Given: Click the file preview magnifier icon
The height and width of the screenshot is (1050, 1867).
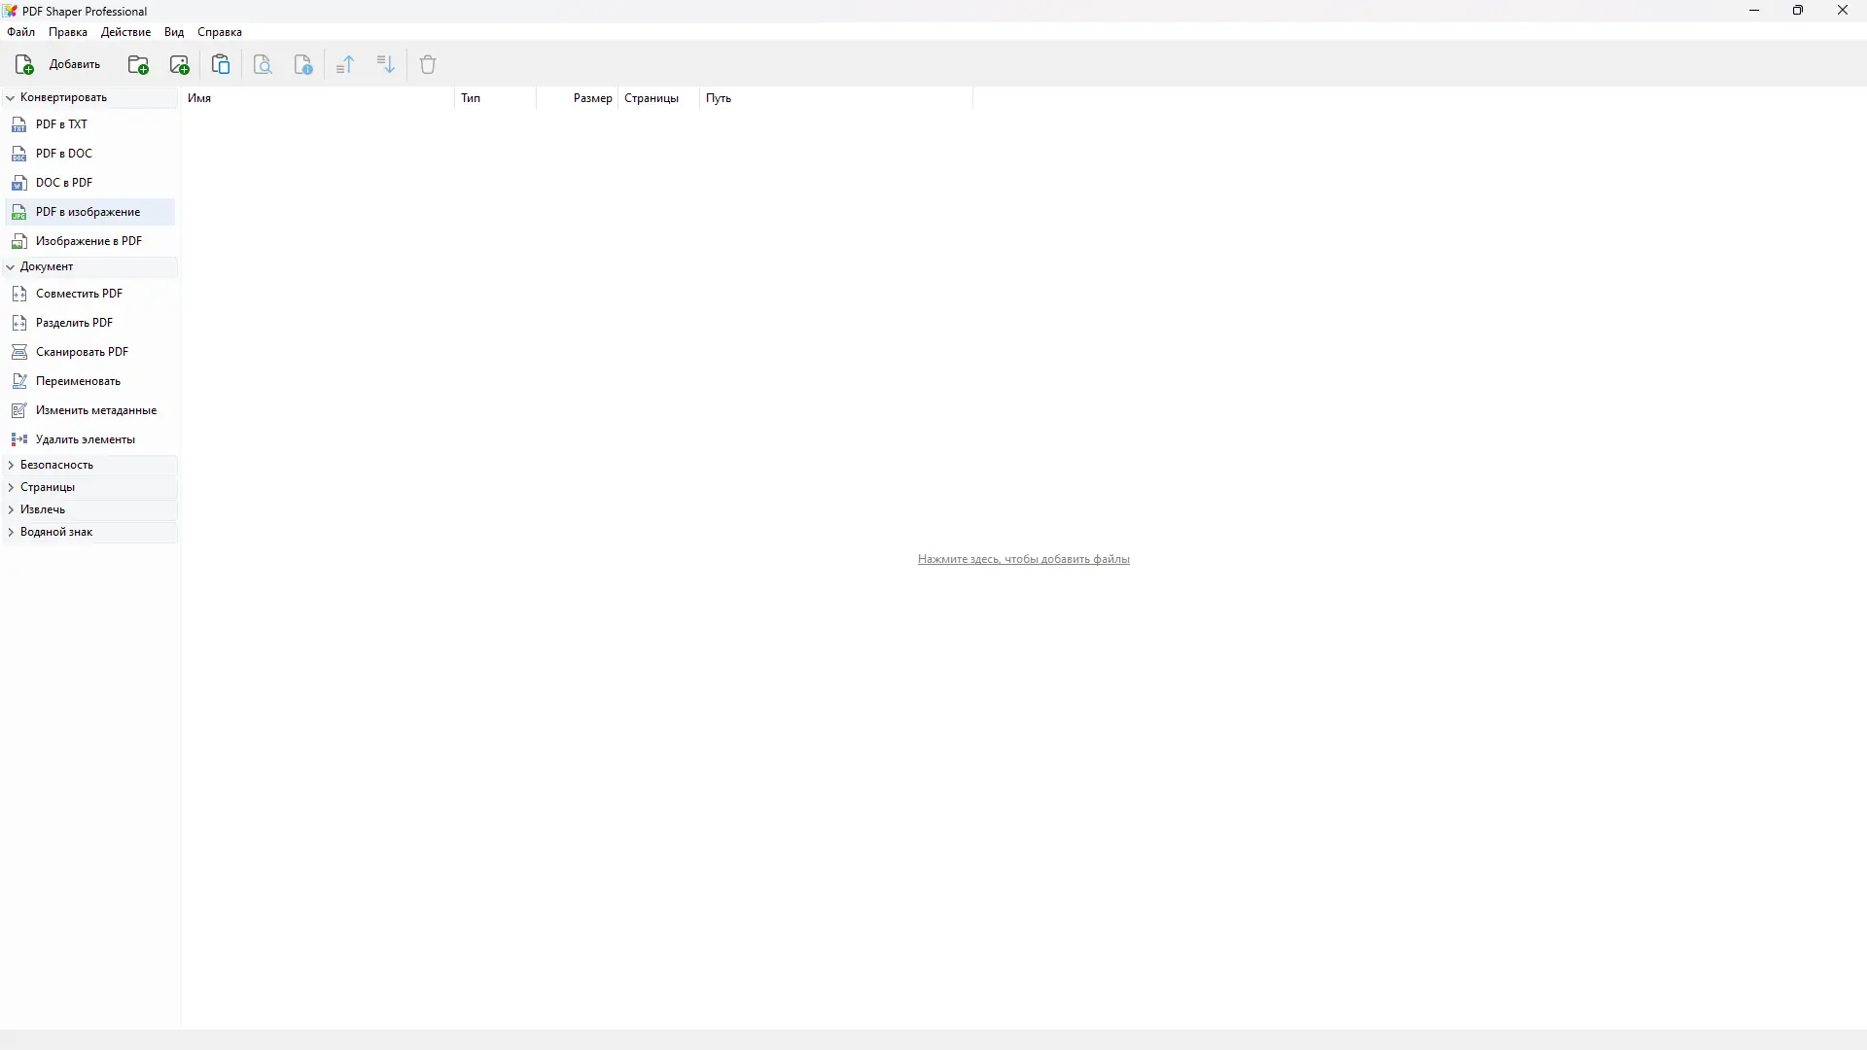Looking at the screenshot, I should tap(263, 65).
